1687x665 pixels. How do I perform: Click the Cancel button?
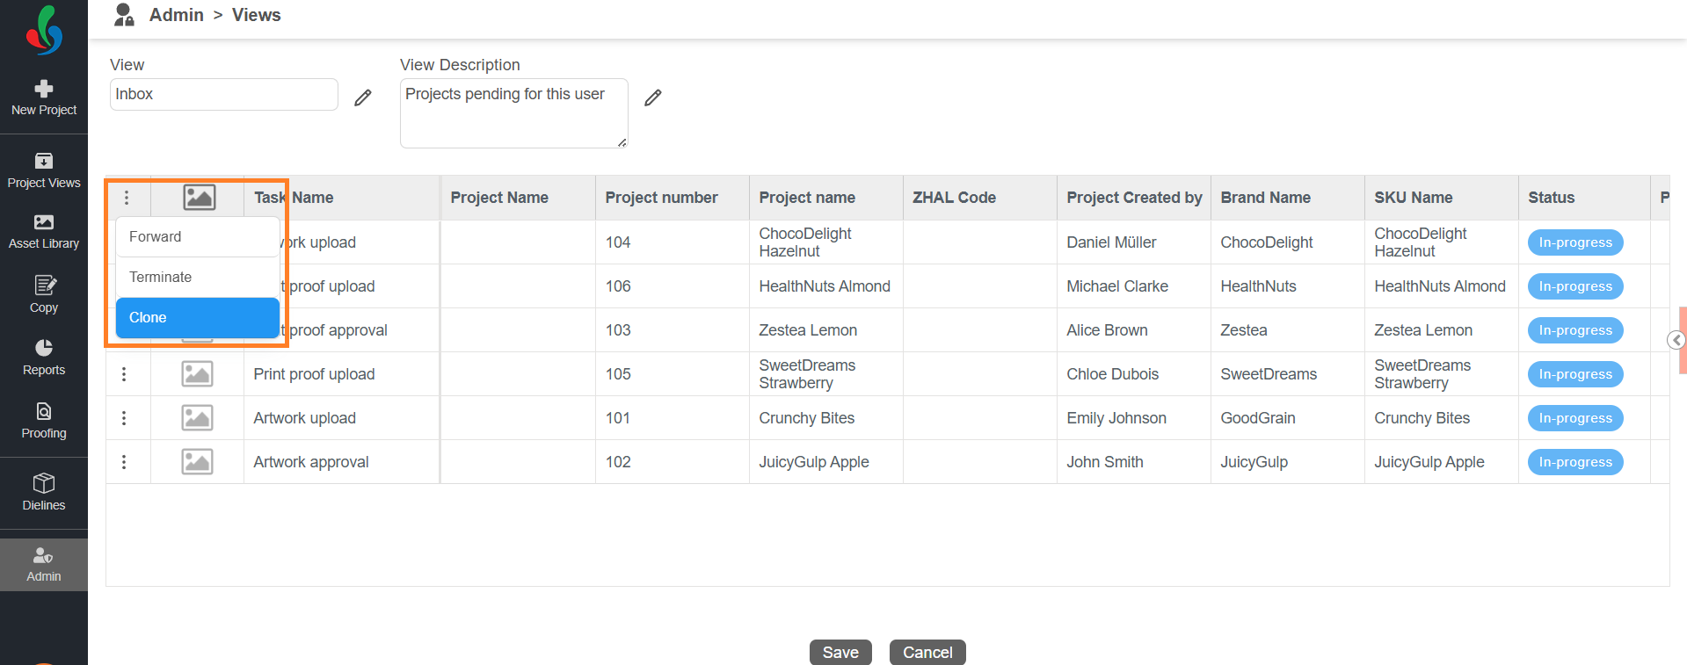927,652
